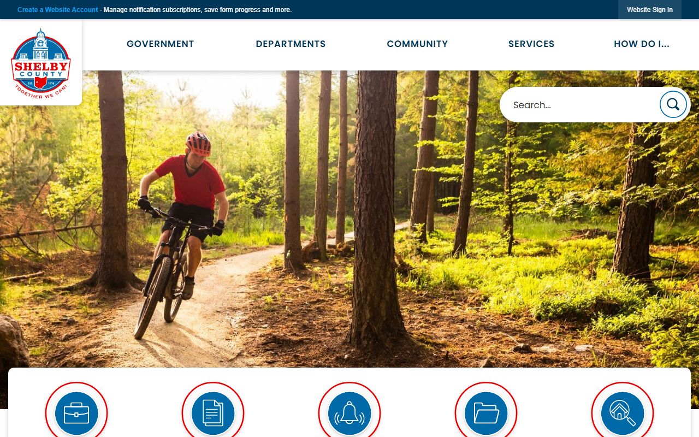Open the Services menu item
Image resolution: width=699 pixels, height=437 pixels.
tap(531, 44)
